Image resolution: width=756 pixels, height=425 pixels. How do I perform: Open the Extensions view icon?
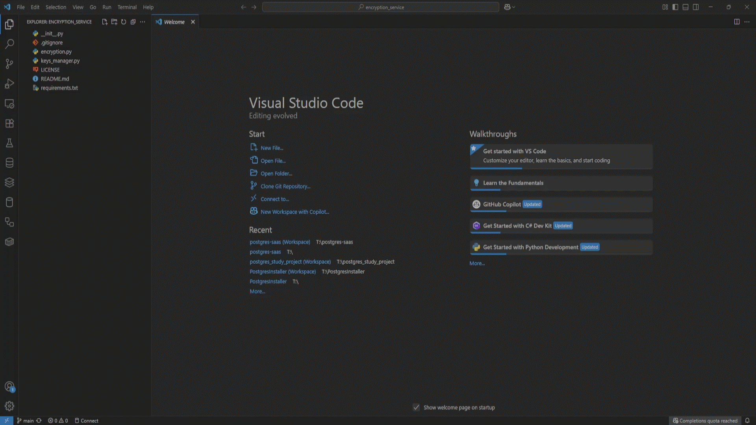[x=9, y=123]
